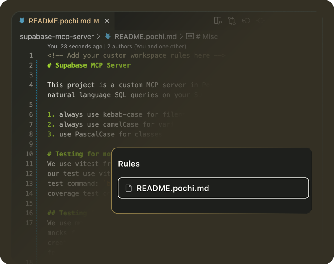Click the 'coverage test' line 14
Image resolution: width=334 pixels, height=266 pixels.
79,193
